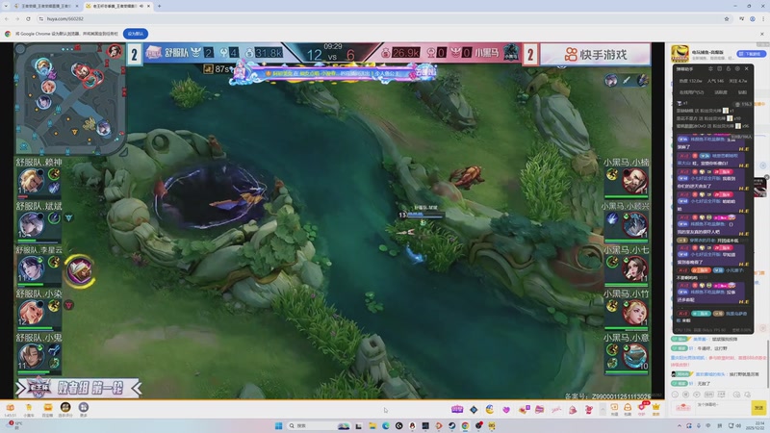The width and height of the screenshot is (770, 433).
Task: Click the address bar showing huya.com
Action: pos(383,18)
